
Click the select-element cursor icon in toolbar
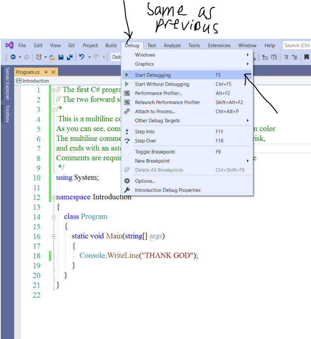[x=265, y=57]
